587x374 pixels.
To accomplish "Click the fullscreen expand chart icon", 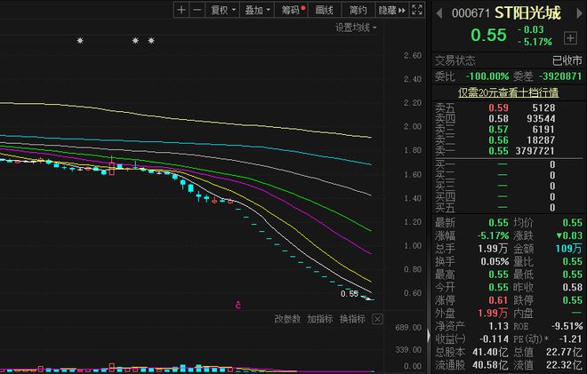I will pyautogui.click(x=419, y=10).
